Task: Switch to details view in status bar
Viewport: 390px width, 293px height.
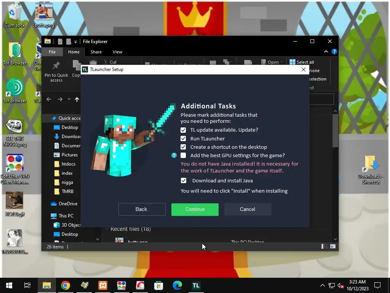Action: (324, 247)
